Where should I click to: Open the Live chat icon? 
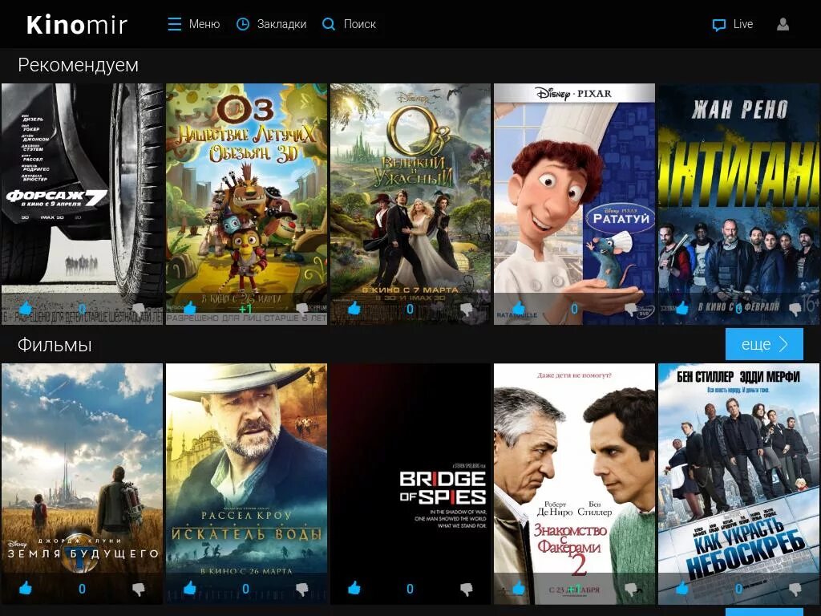[x=719, y=25]
